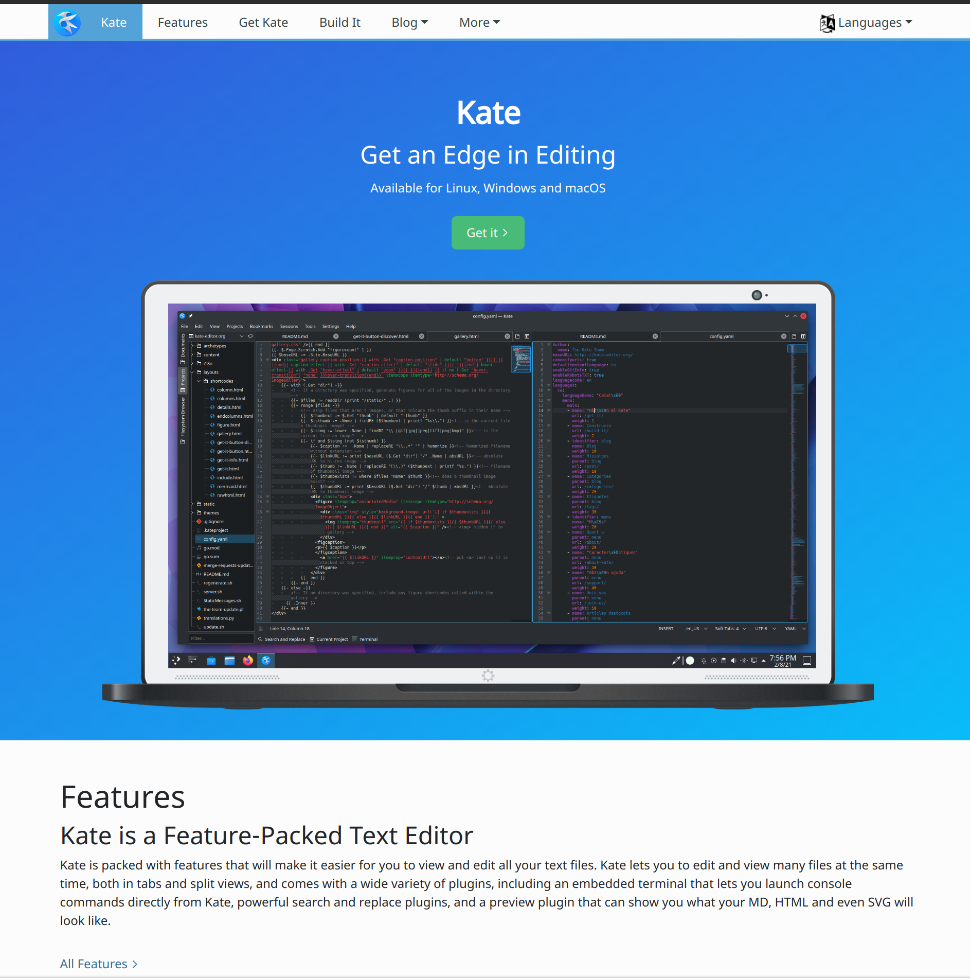Screen dimensions: 970x978
Task: Expand the static folder
Action: coord(192,504)
